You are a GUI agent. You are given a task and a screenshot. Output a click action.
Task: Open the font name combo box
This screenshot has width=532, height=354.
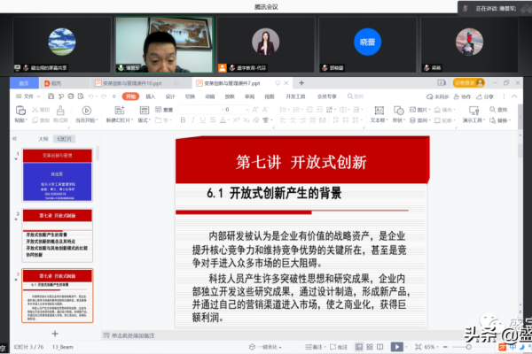pos(200,110)
